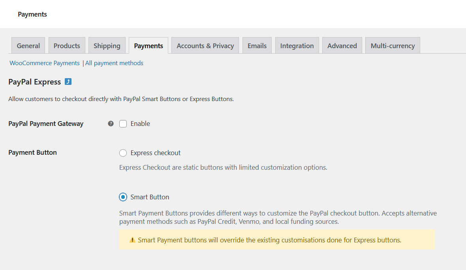Click the Payment Button field label

coord(32,152)
